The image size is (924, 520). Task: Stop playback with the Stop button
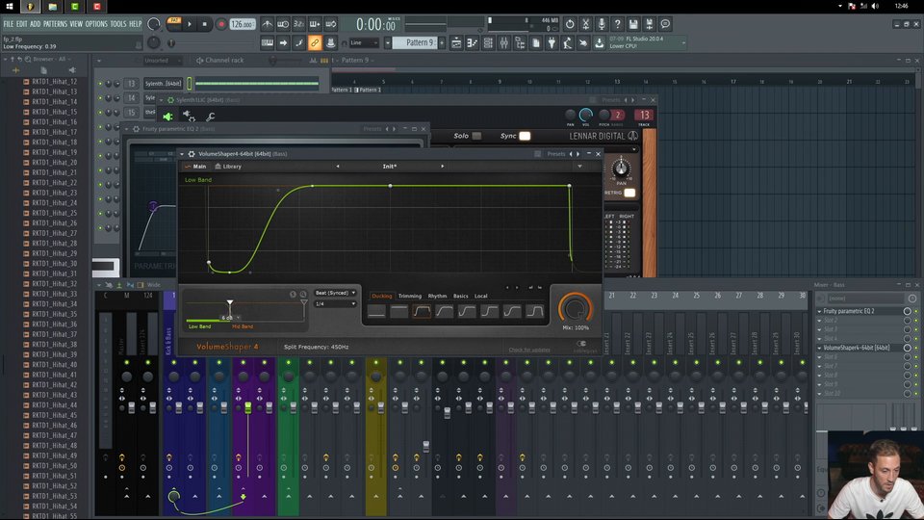(x=204, y=24)
